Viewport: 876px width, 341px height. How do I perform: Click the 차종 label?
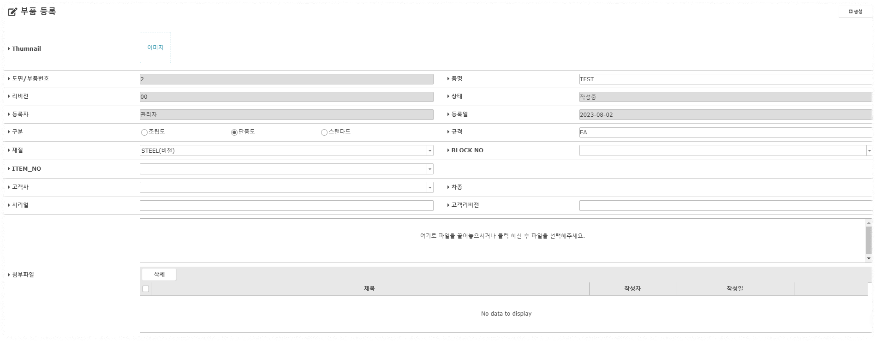[457, 187]
